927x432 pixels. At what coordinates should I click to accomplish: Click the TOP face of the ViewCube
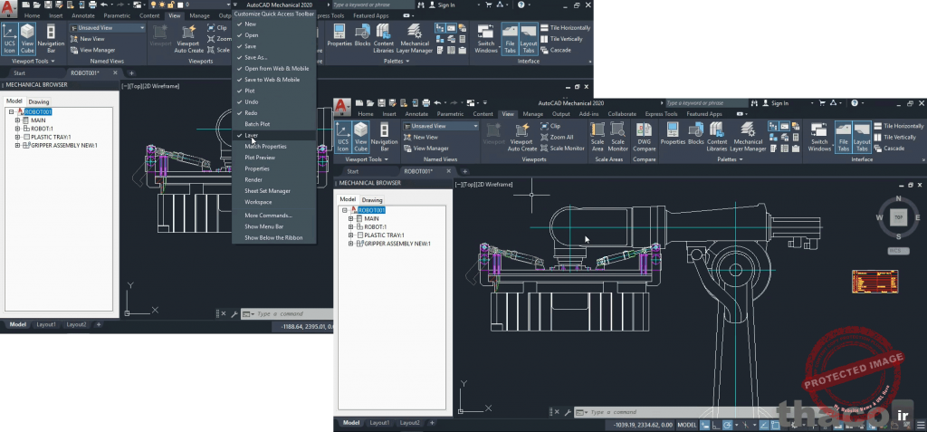[898, 217]
